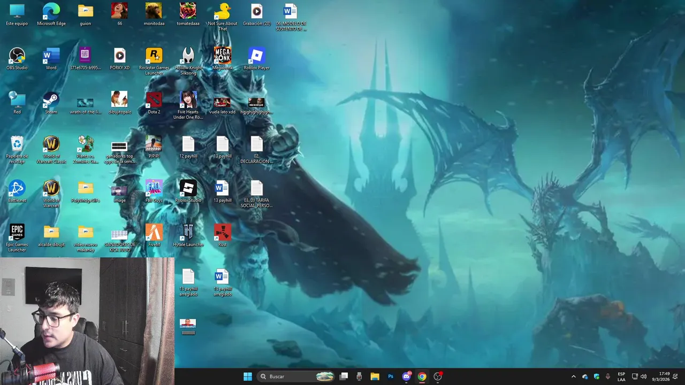This screenshot has width=685, height=385.
Task: Launch FiveM from the desktop
Action: pos(154,236)
